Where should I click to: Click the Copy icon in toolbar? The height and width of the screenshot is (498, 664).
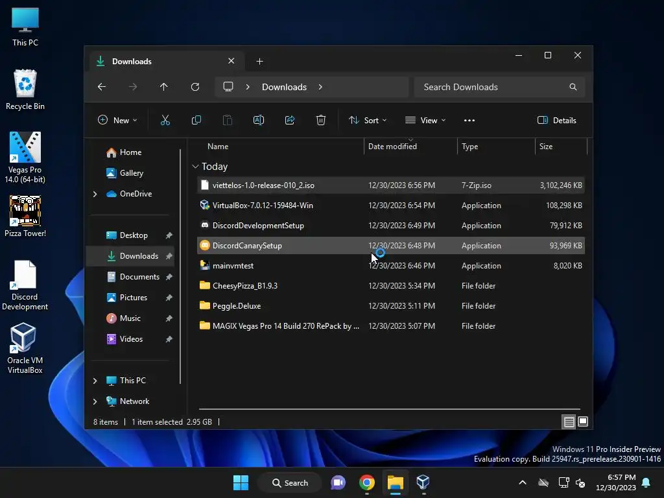196,120
